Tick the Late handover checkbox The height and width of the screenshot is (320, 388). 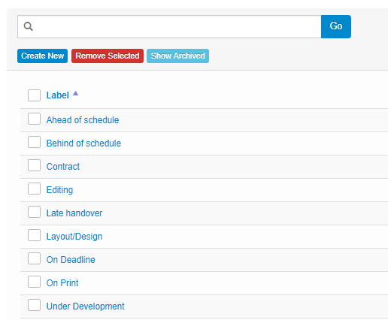click(34, 212)
